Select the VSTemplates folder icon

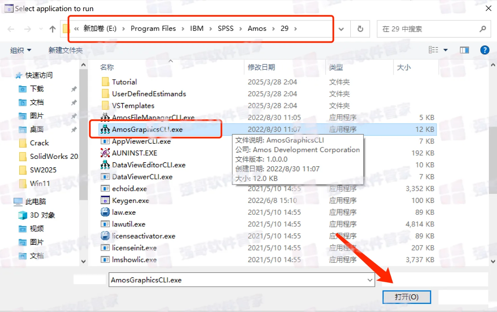click(105, 105)
